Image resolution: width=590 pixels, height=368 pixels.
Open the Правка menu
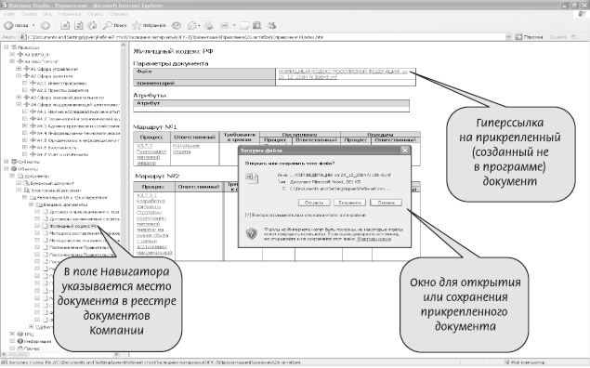[29, 14]
